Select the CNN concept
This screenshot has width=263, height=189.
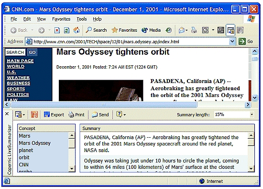[x=43, y=165]
